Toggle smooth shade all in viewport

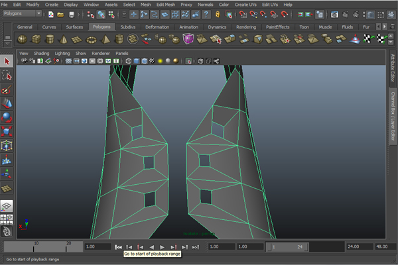coord(136,61)
